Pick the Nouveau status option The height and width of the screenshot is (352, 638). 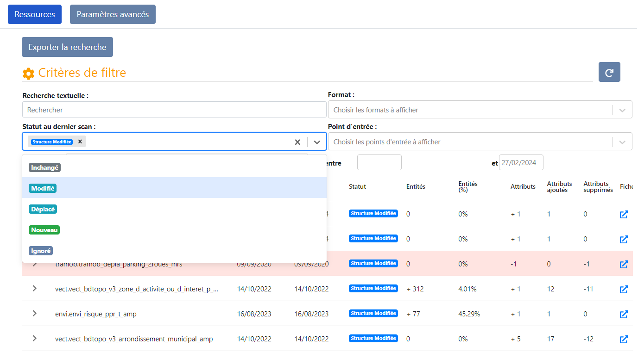pyautogui.click(x=174, y=229)
